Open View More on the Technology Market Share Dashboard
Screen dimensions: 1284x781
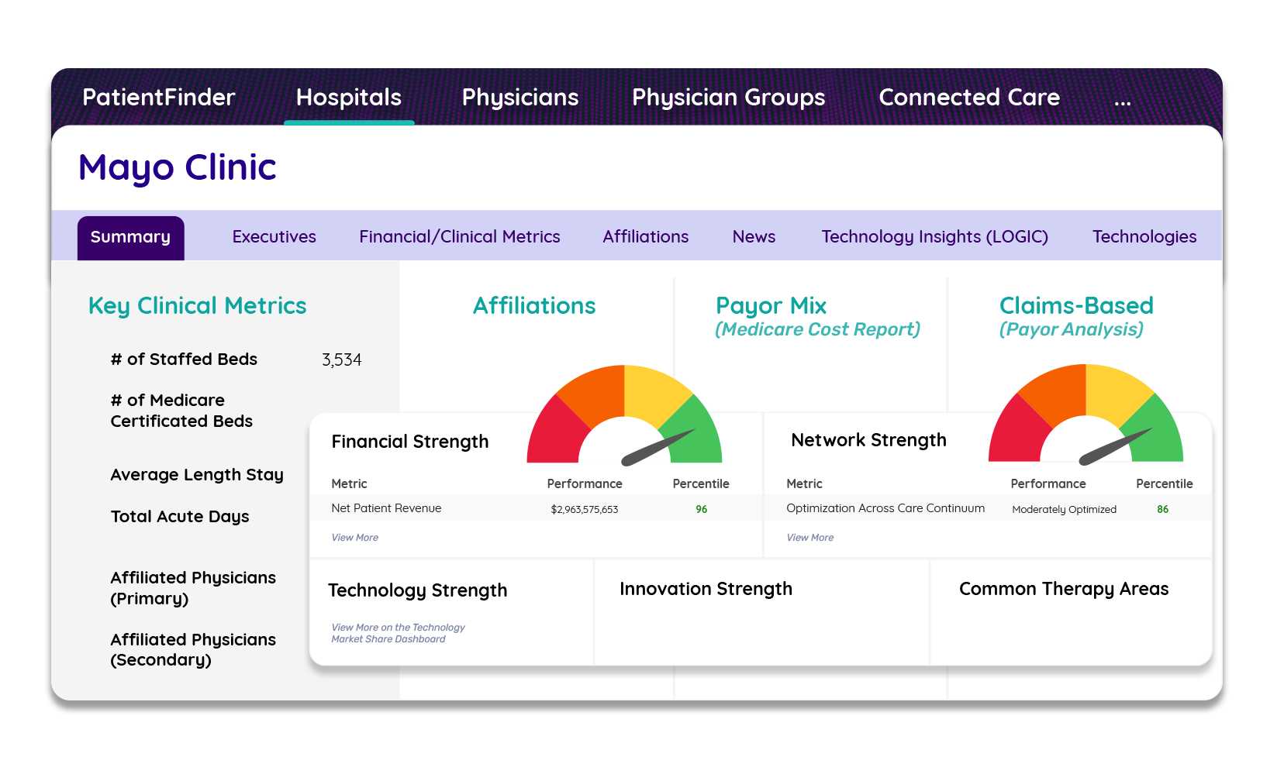398,633
